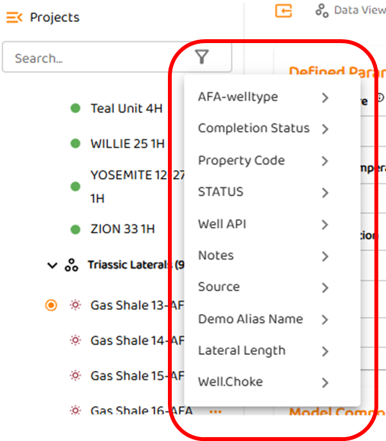Click the green status dot for Teal Unit 4H
386x441 pixels.
(x=75, y=109)
